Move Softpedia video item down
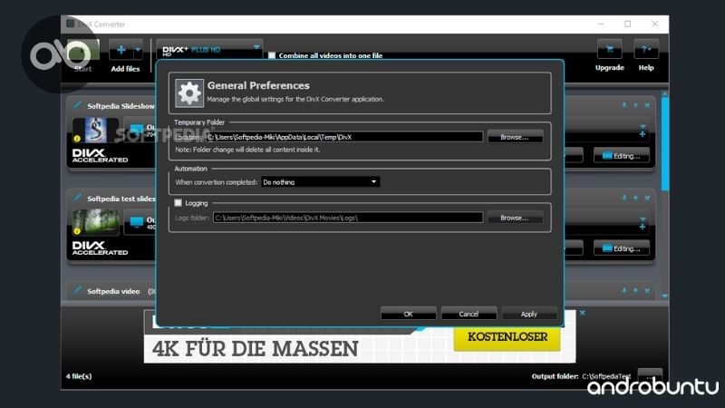Screen dimensions: 725x408 pyautogui.click(x=624, y=290)
